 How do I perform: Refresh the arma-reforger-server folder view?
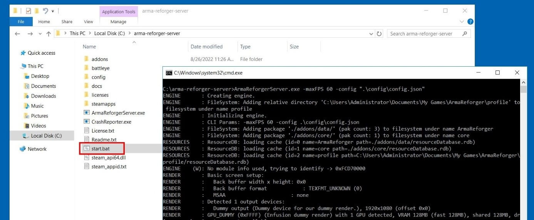(379, 34)
